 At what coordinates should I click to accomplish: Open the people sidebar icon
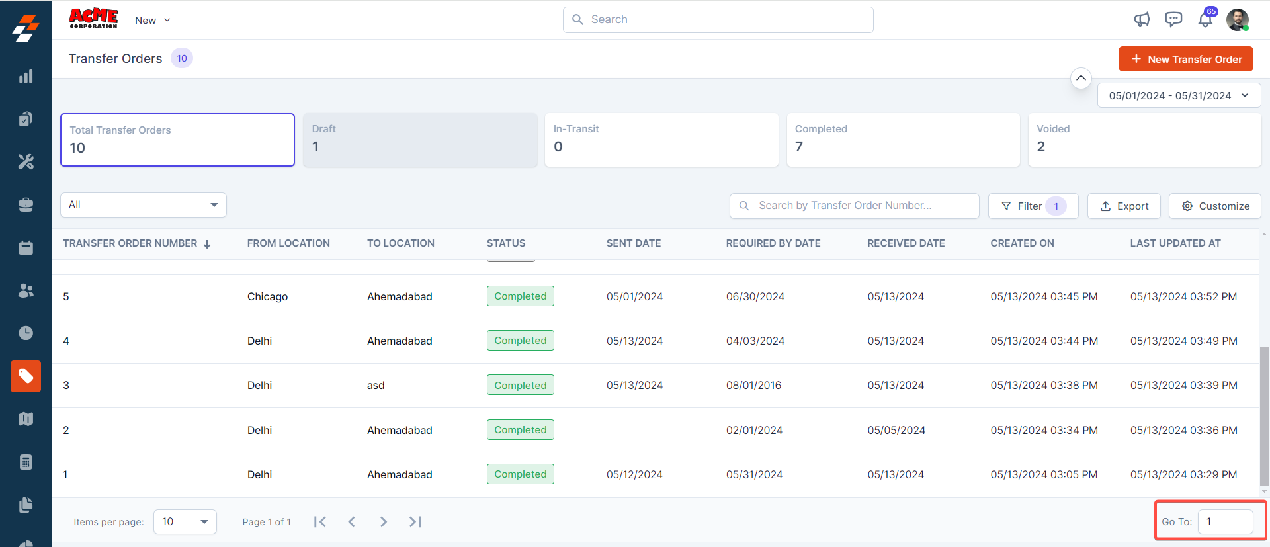26,290
